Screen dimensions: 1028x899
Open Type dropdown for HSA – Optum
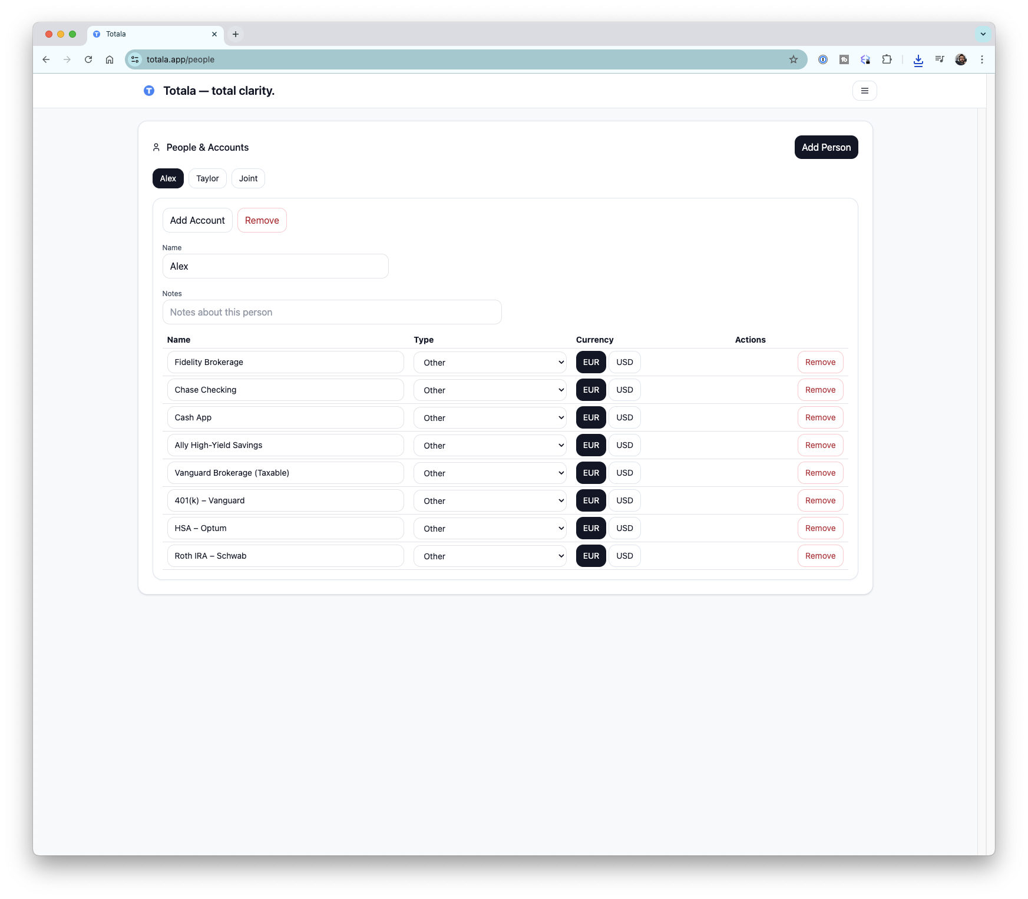point(490,528)
